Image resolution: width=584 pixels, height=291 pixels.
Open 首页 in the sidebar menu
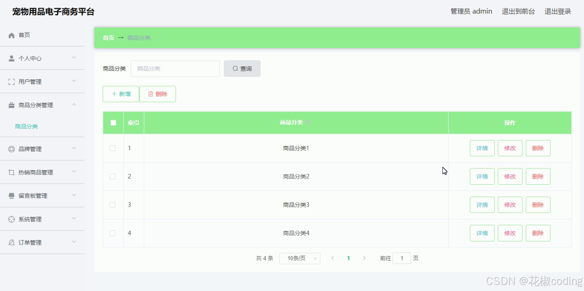click(x=42, y=35)
